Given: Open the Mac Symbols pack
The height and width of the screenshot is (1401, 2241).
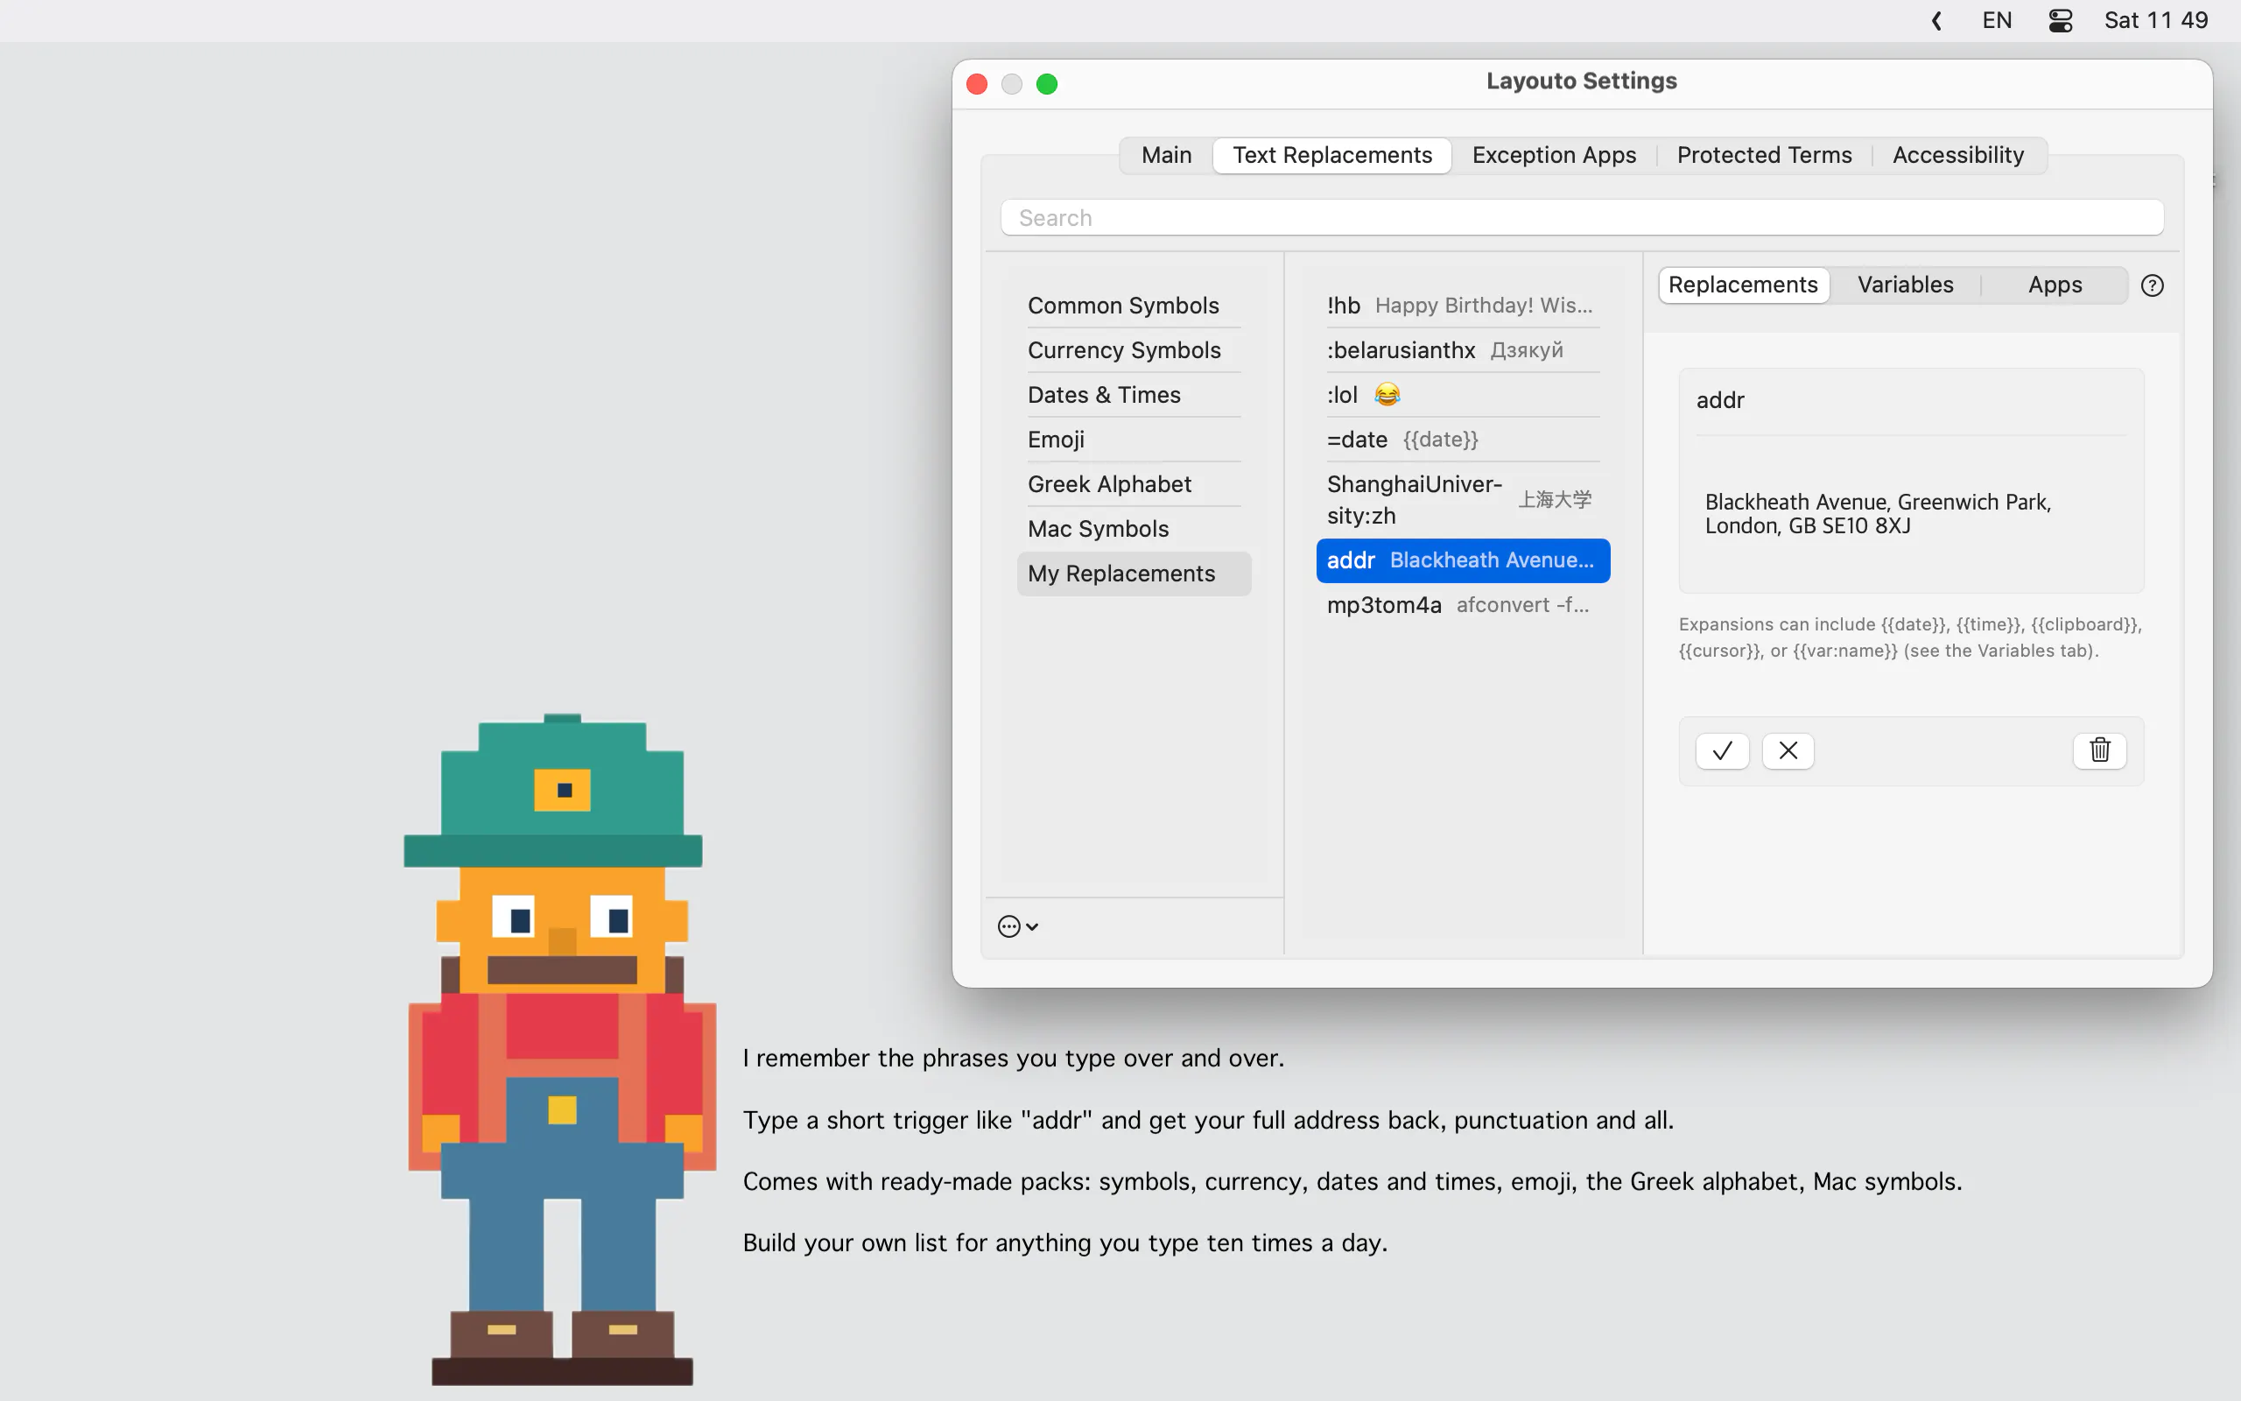Looking at the screenshot, I should [x=1134, y=528].
